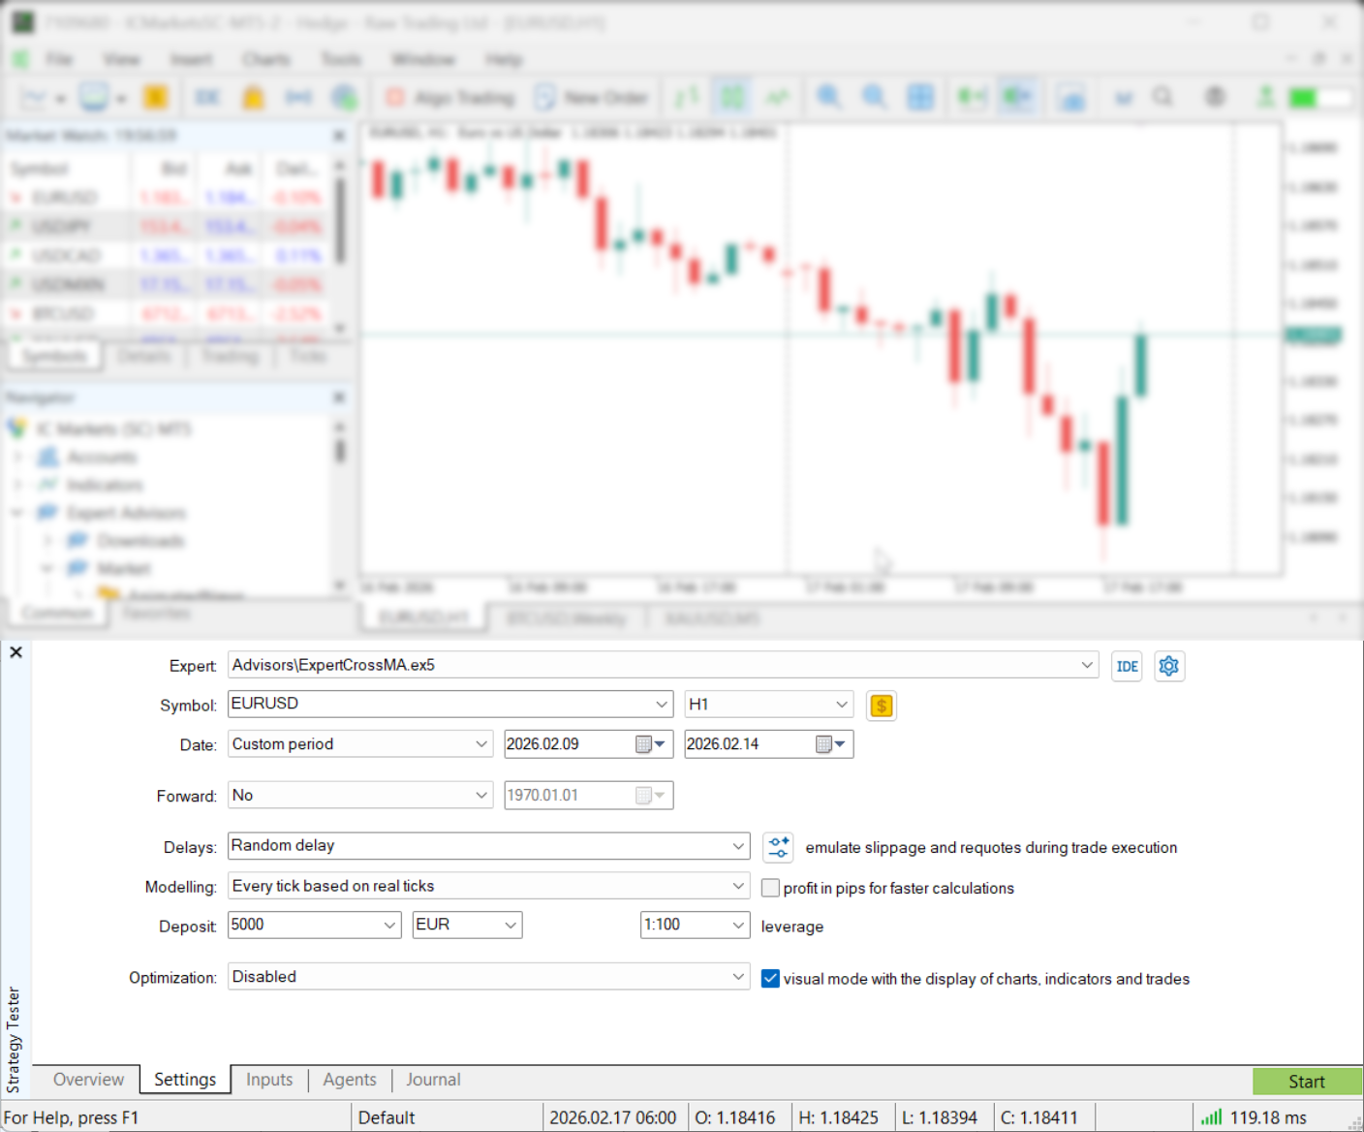Image resolution: width=1364 pixels, height=1132 pixels.
Task: Open the delay settings sliders icon
Action: 778,848
